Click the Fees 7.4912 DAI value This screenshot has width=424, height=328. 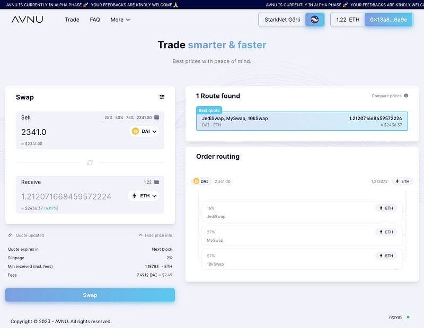pyautogui.click(x=154, y=275)
